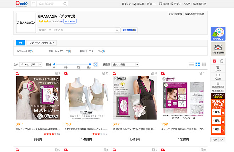Screen dimensions: 234x152
Task: Click the minimum price slider handle
Action: [x=54, y=64]
